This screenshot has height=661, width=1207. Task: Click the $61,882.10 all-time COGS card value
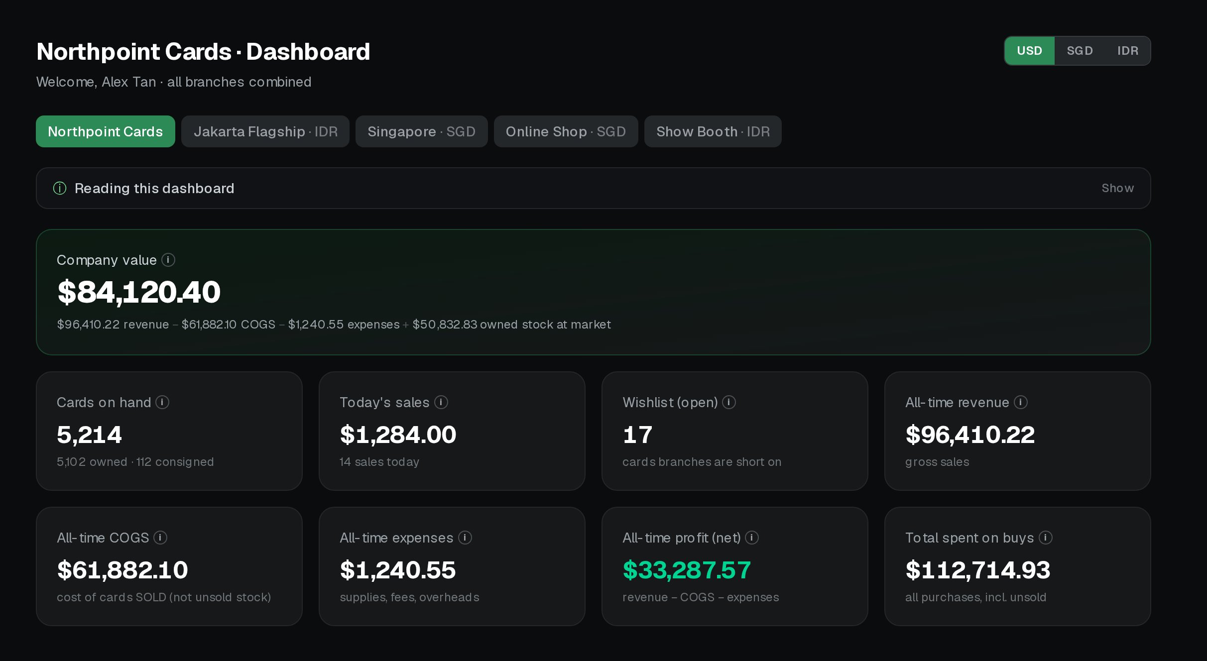click(x=122, y=570)
